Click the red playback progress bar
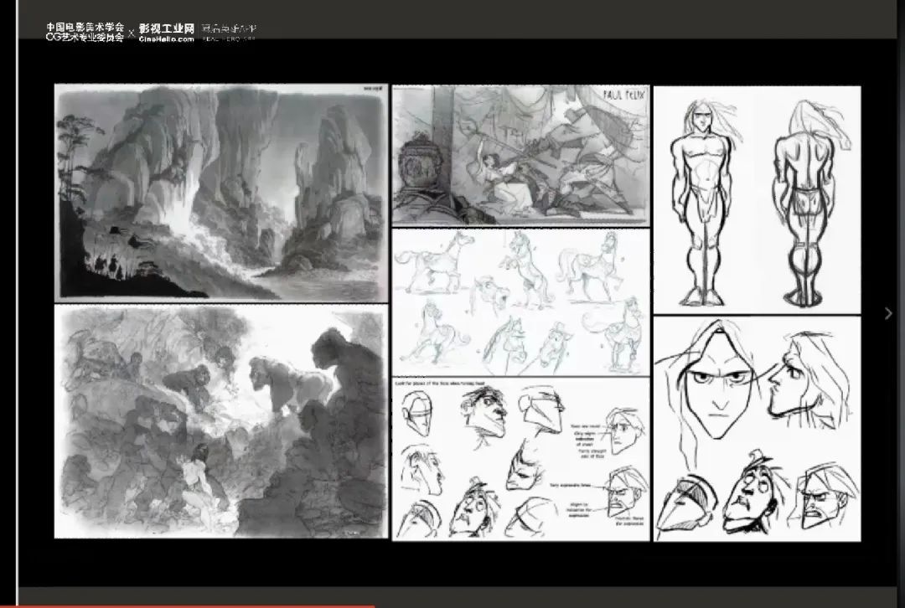This screenshot has height=608, width=905. click(188, 606)
